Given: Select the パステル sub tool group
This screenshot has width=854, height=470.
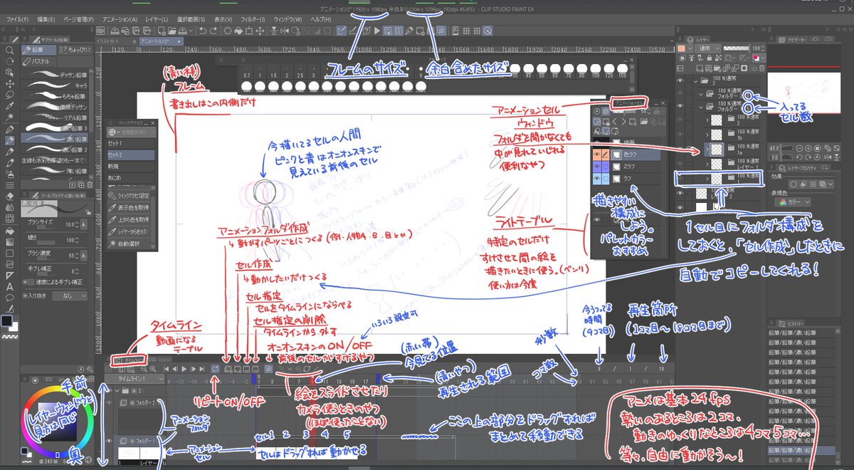Looking at the screenshot, I should click(38, 62).
